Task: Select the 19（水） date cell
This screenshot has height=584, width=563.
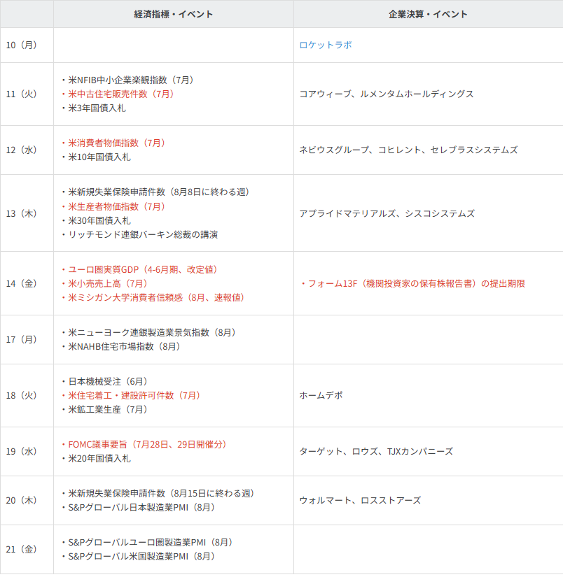Action: (x=27, y=451)
